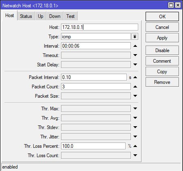Click the disabled Thr. Stdev field
183x171 pixels.
pyautogui.click(x=96, y=127)
